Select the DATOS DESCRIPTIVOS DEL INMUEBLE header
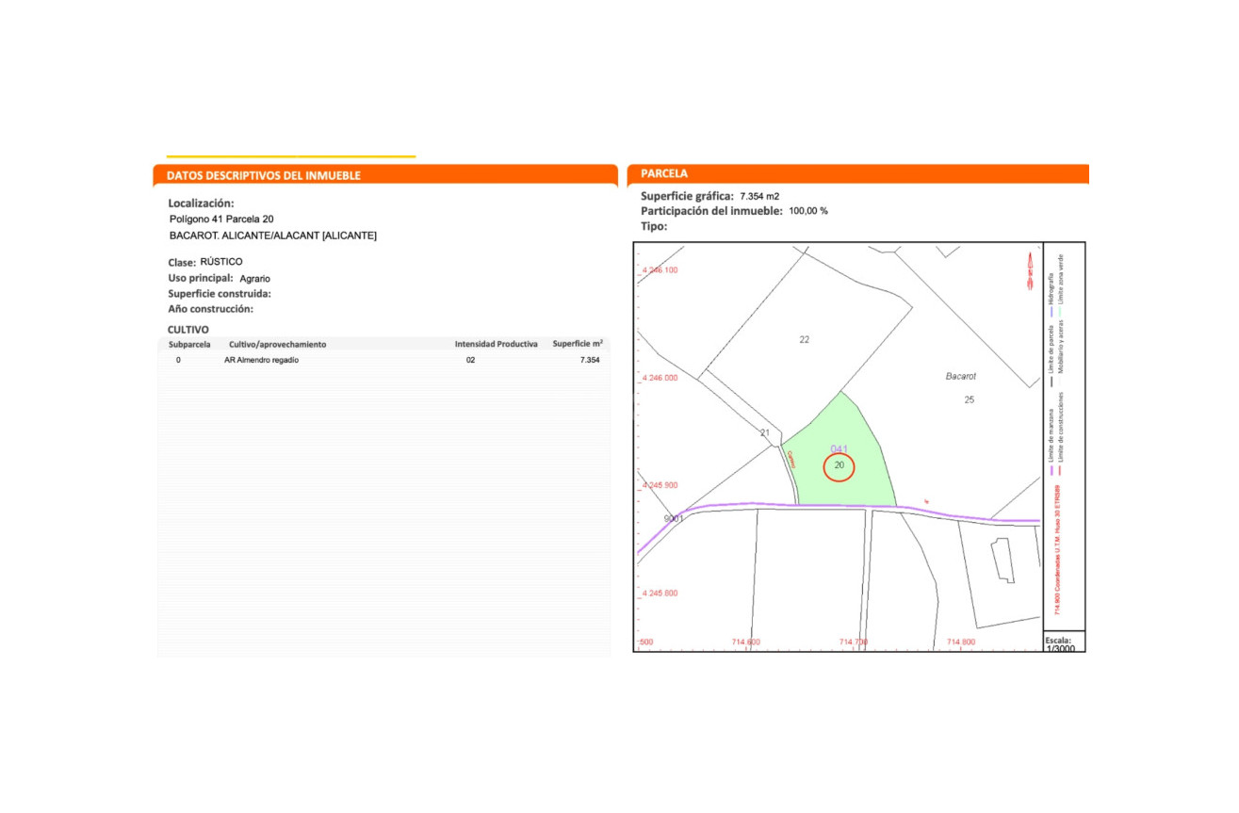 click(x=264, y=175)
